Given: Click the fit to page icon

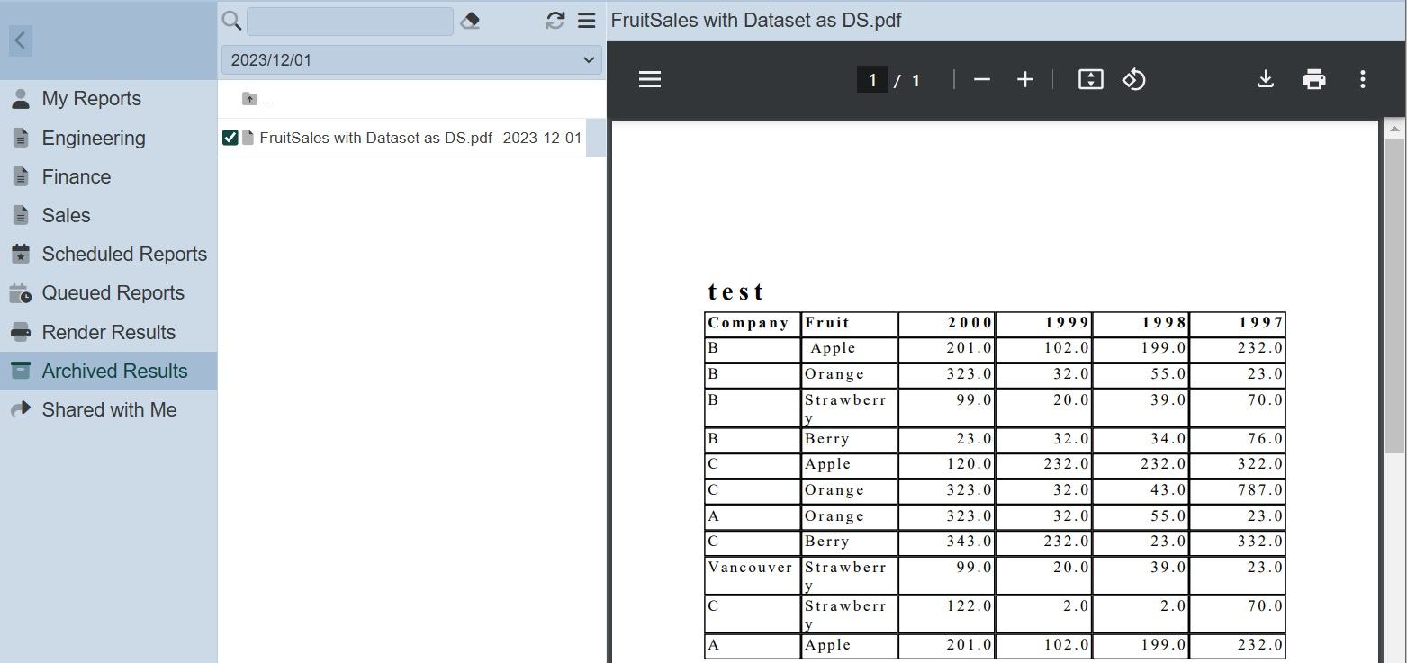Looking at the screenshot, I should [x=1090, y=80].
